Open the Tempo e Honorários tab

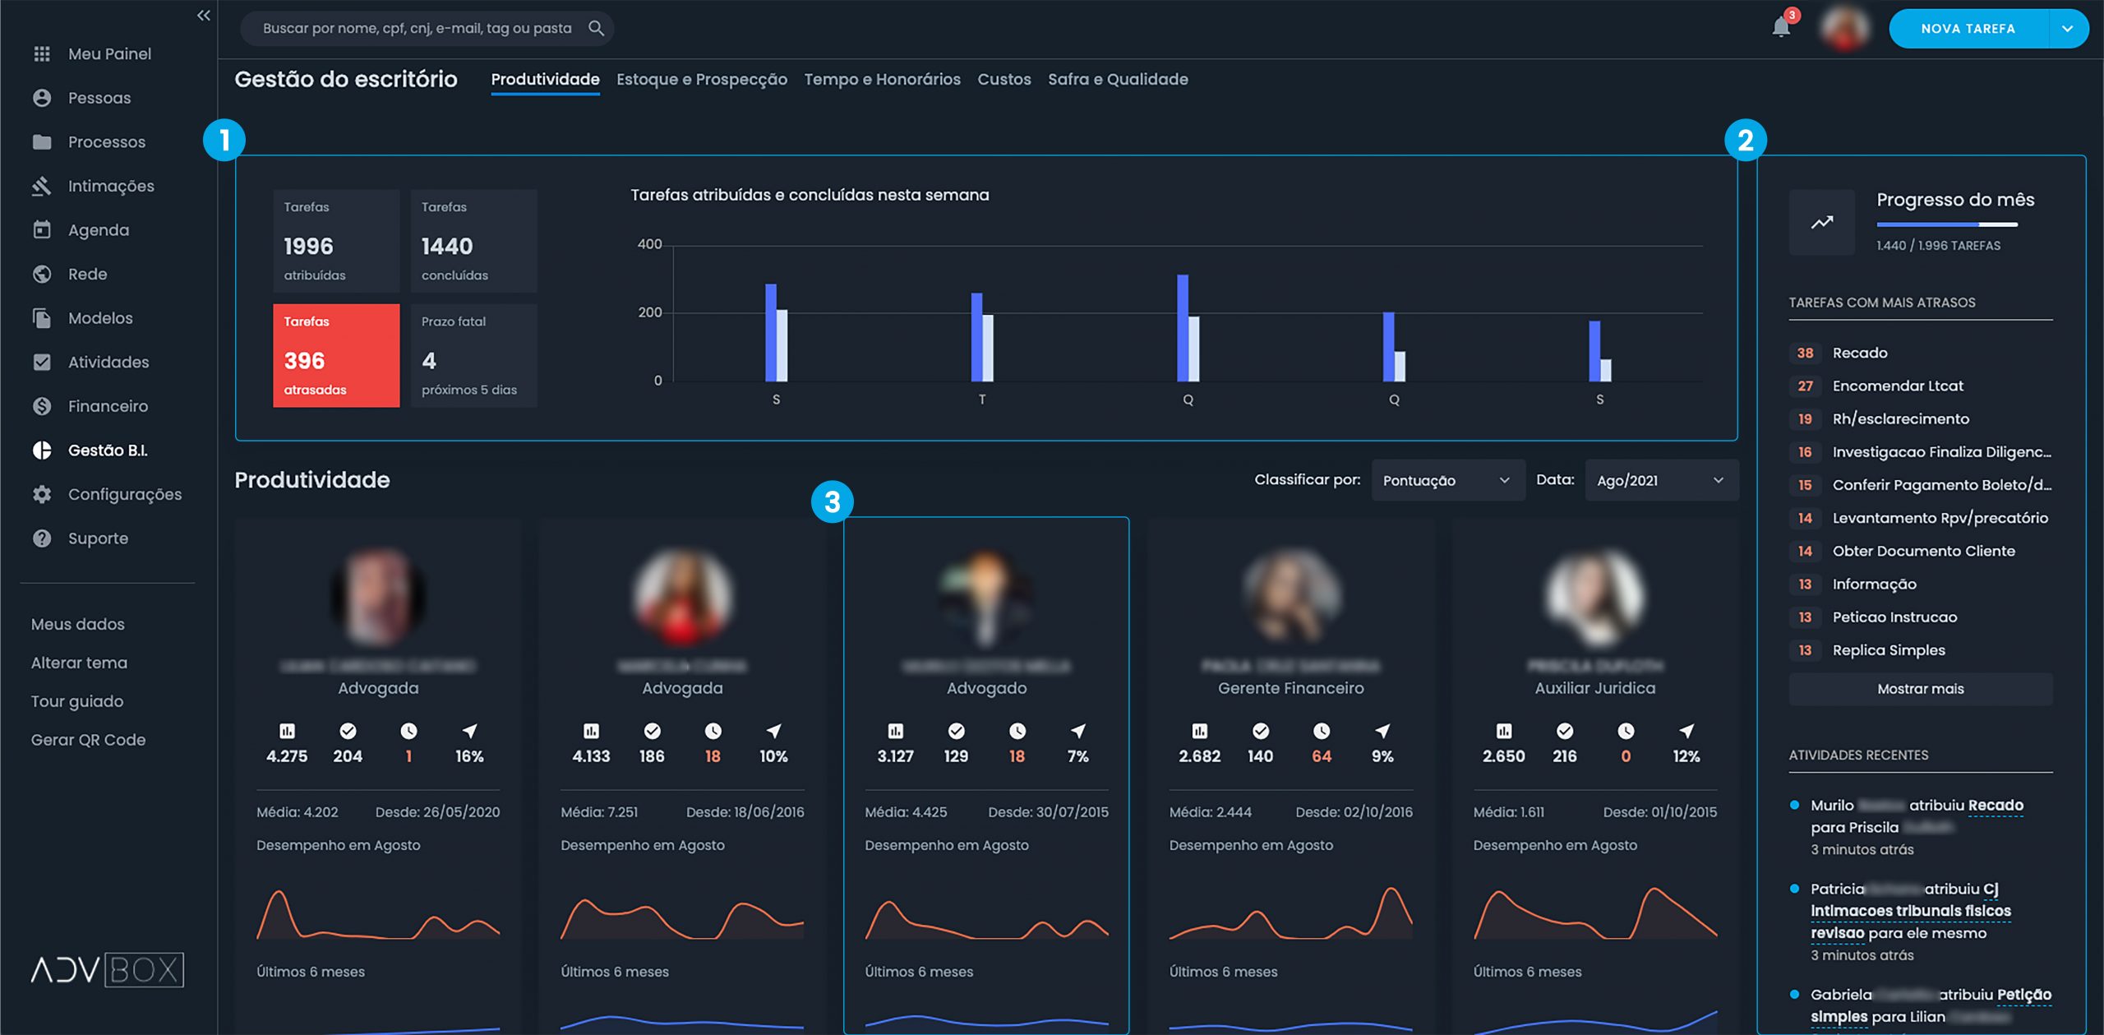pyautogui.click(x=883, y=79)
